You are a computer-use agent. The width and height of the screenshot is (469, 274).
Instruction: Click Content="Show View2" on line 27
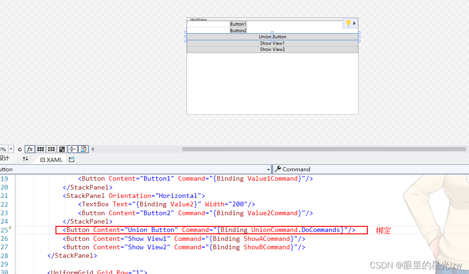point(131,247)
